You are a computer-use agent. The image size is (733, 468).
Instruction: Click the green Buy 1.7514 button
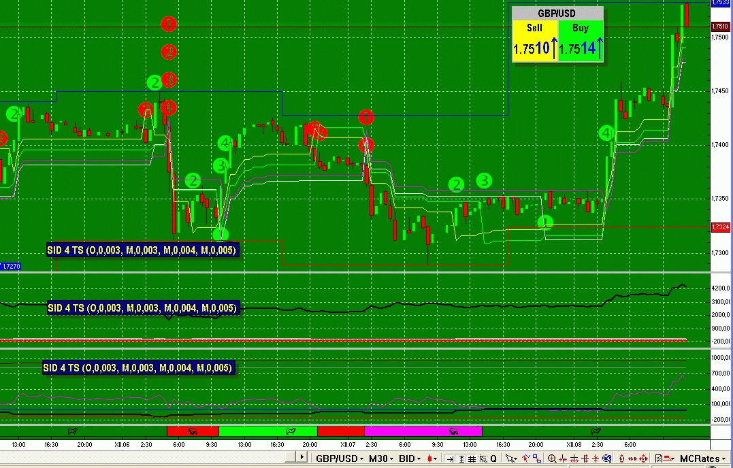(580, 41)
